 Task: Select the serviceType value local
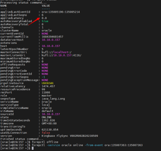pos(46,105)
